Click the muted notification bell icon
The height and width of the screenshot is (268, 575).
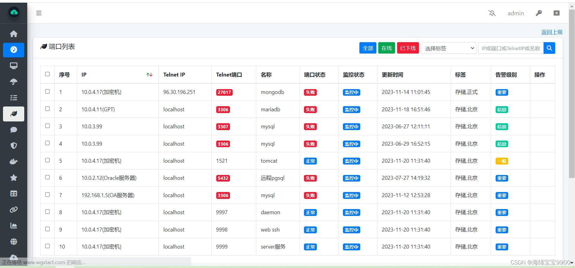tap(492, 13)
